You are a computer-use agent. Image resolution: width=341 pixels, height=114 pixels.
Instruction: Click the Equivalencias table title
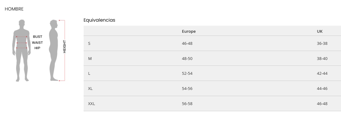click(x=99, y=20)
